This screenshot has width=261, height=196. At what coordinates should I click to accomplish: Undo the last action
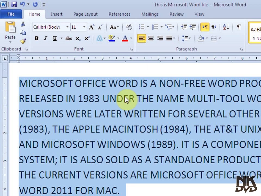23,4
